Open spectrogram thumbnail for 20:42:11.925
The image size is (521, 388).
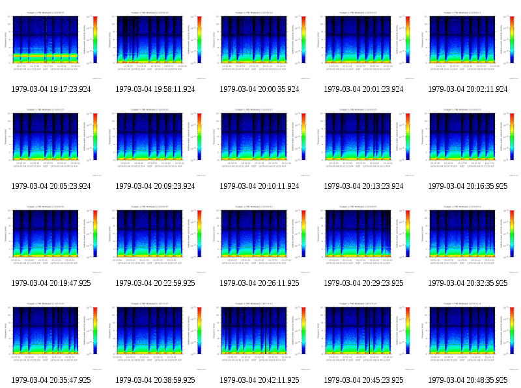(x=260, y=336)
